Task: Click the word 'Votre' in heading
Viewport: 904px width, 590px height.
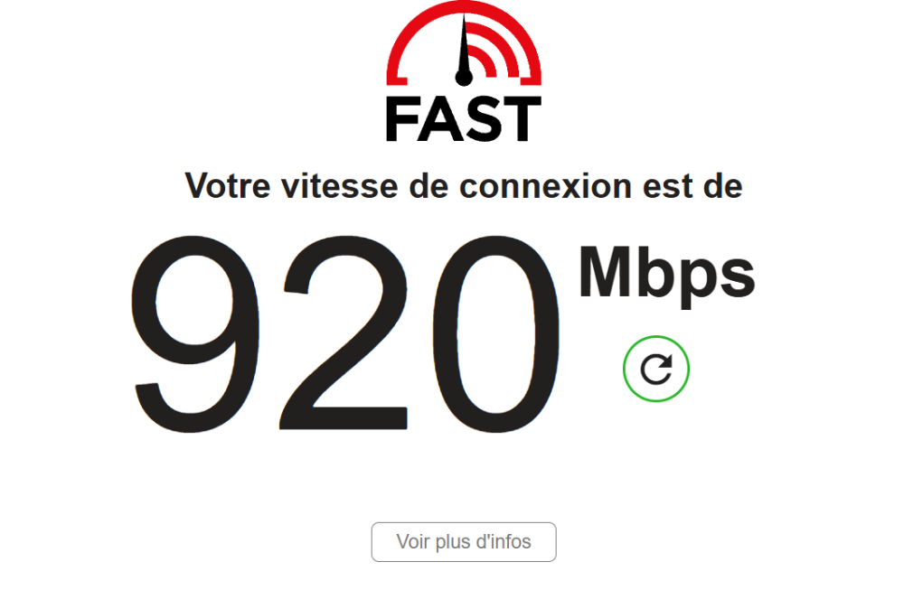Action: [228, 186]
